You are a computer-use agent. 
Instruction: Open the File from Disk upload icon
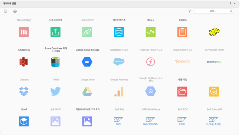(55, 32)
